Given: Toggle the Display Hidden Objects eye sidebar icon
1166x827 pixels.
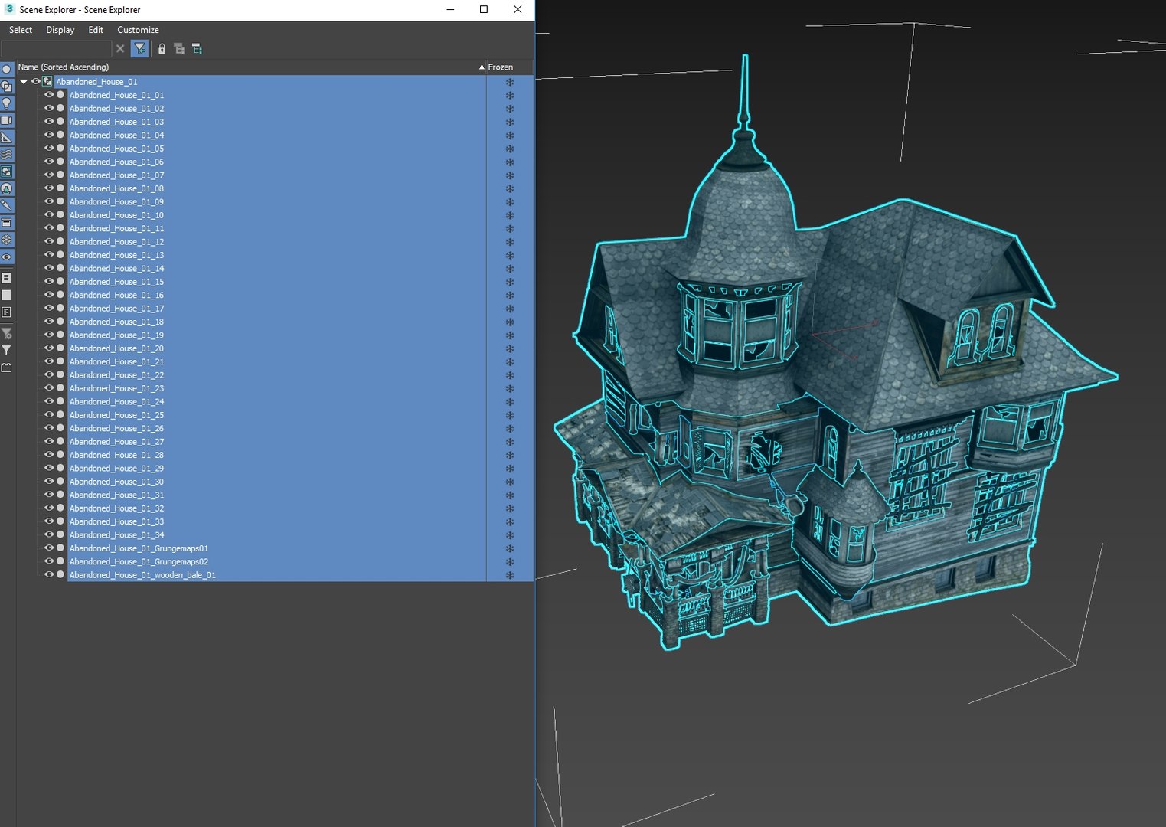Looking at the screenshot, I should coord(7,257).
